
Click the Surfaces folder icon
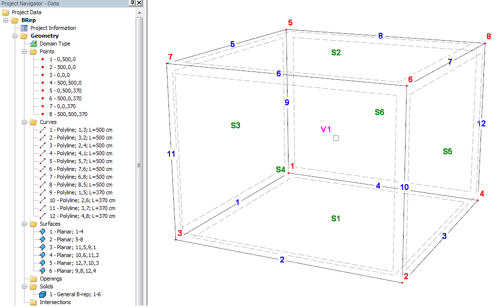(33, 224)
